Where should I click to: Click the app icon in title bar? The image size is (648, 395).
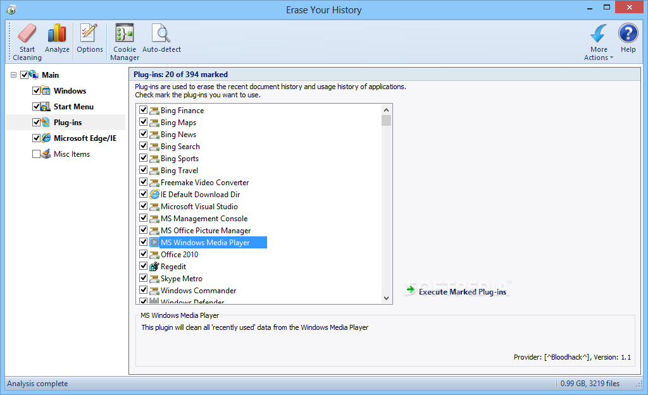(11, 9)
